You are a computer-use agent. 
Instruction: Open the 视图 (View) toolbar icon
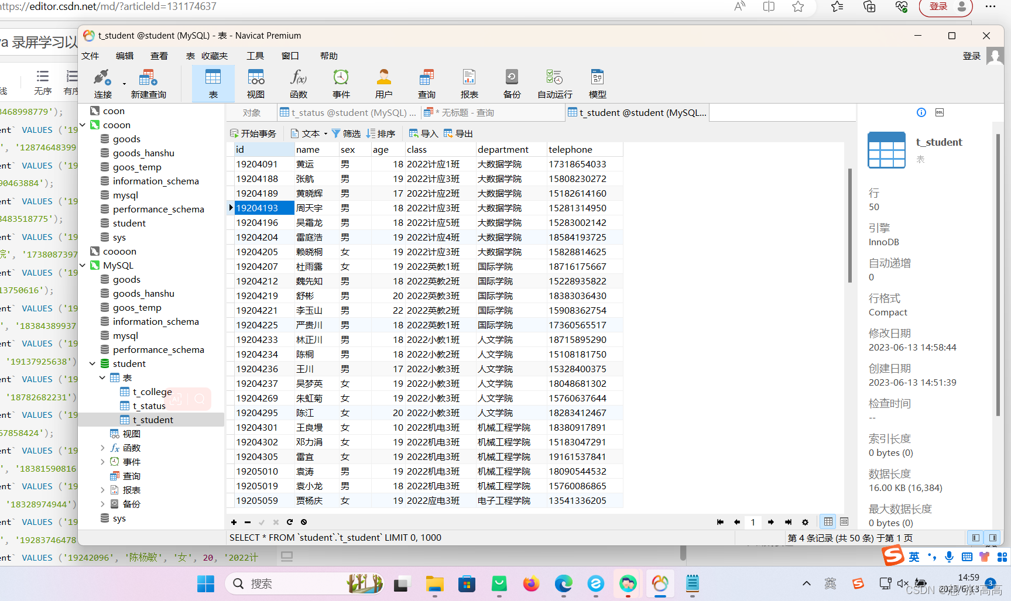[x=256, y=84]
